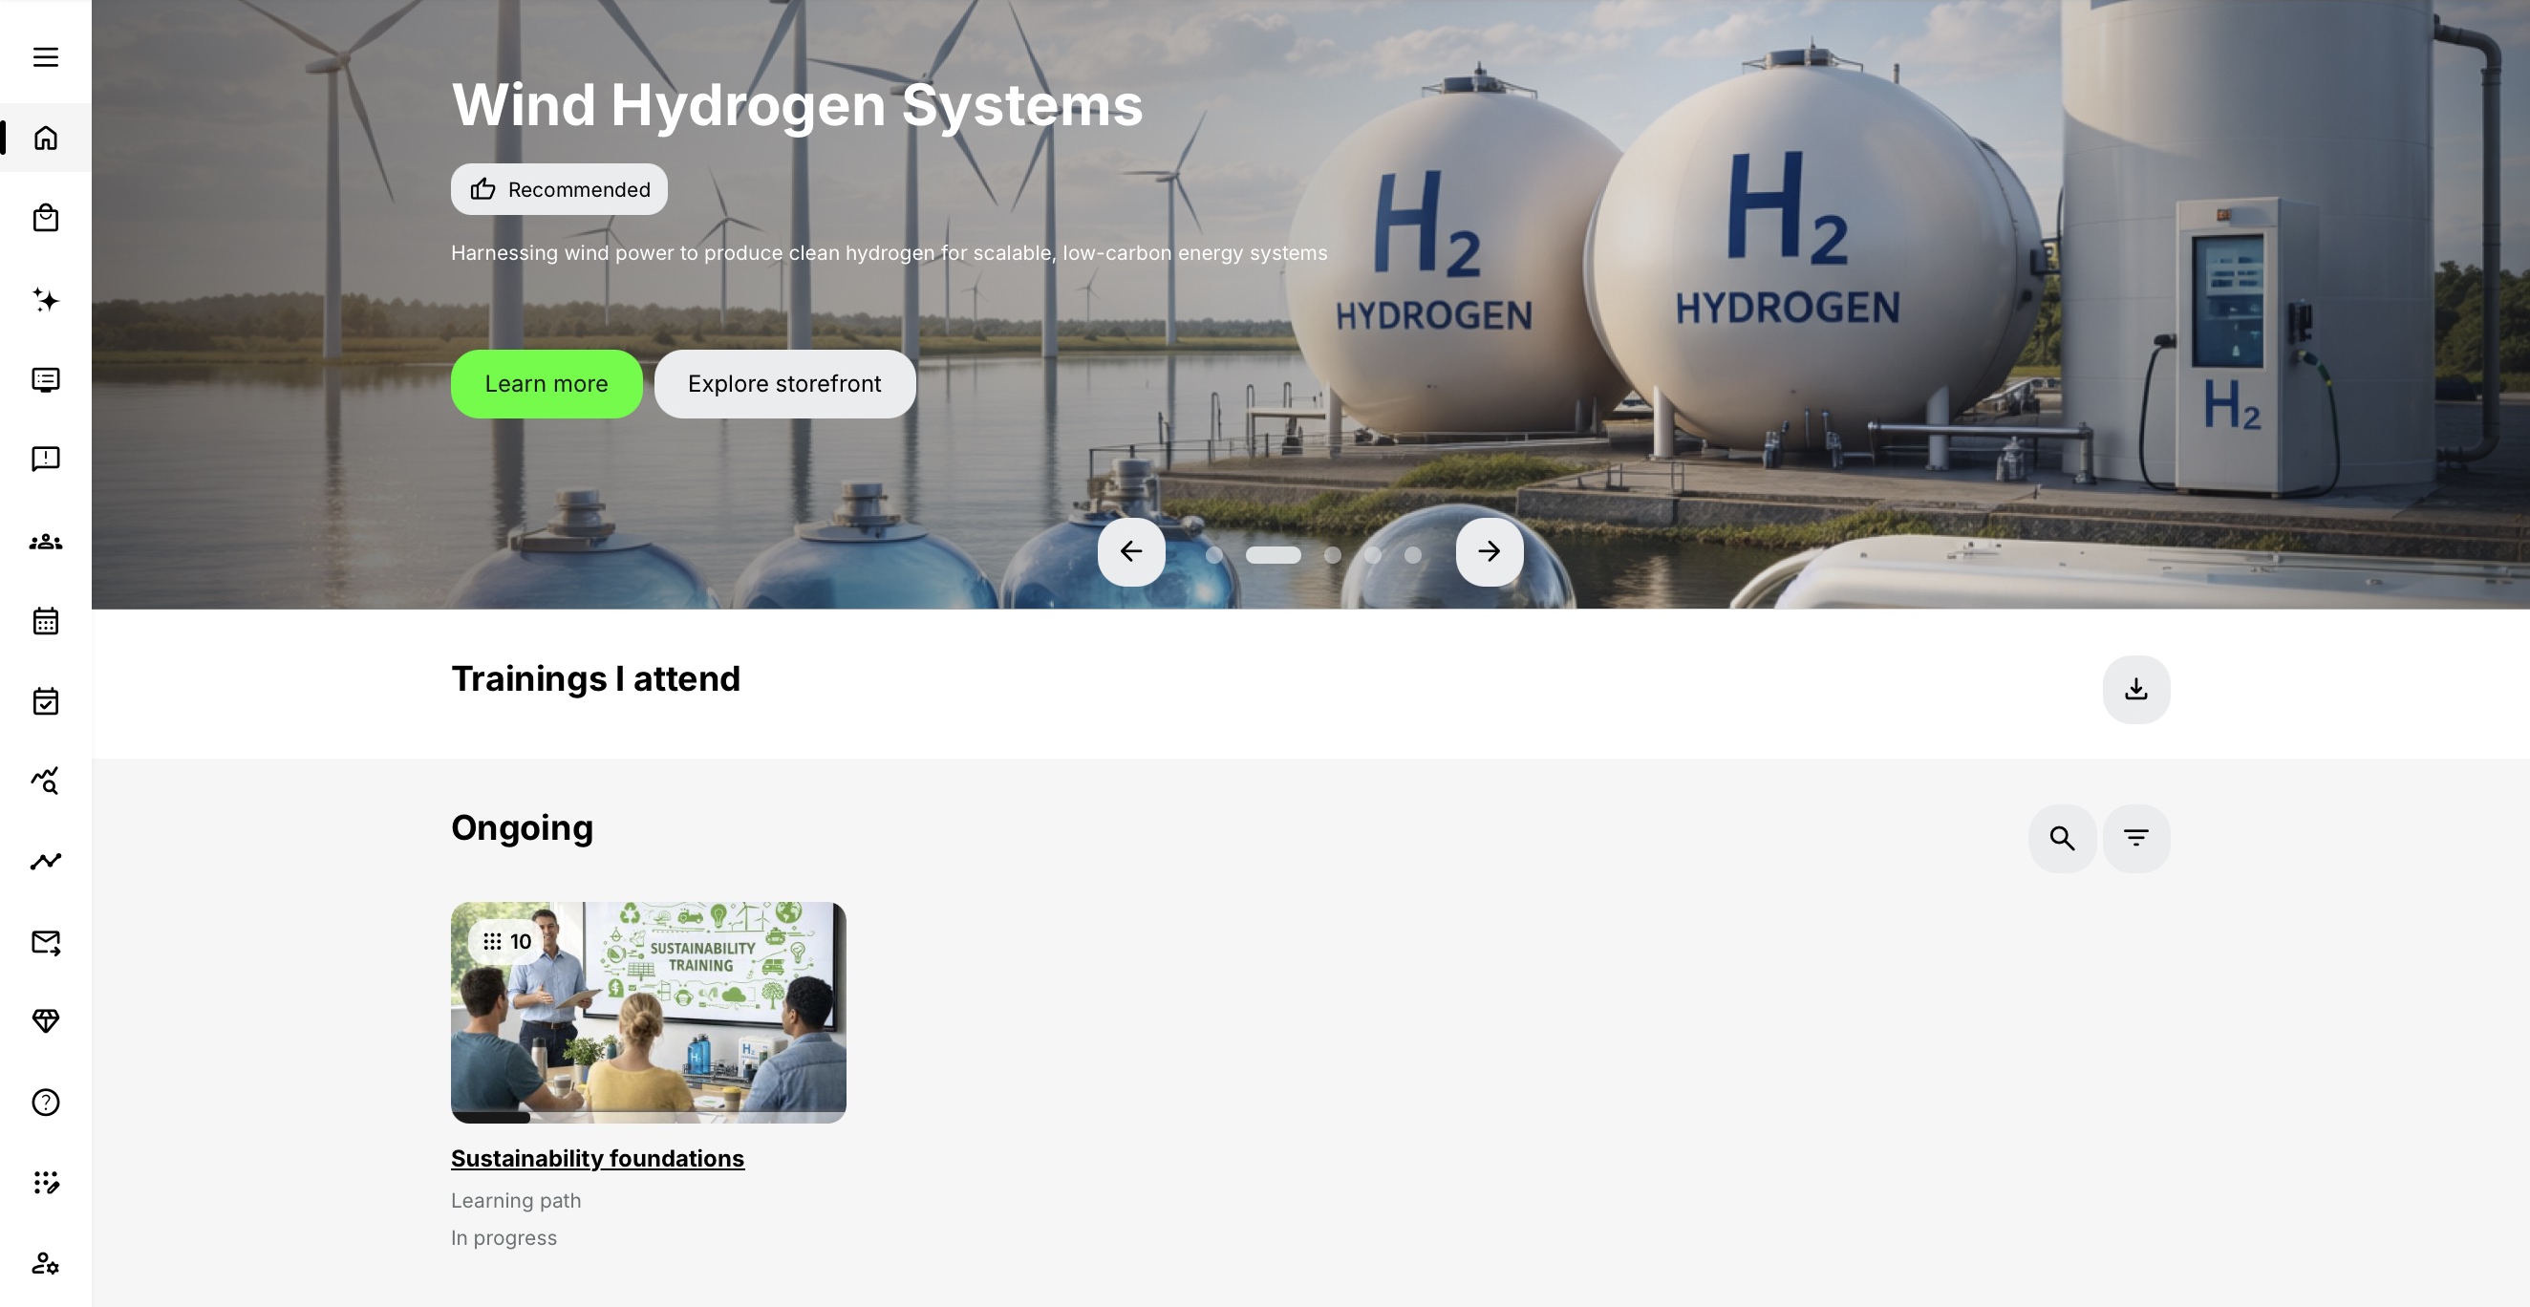
Task: Open the chart search analytics icon
Action: tap(45, 781)
